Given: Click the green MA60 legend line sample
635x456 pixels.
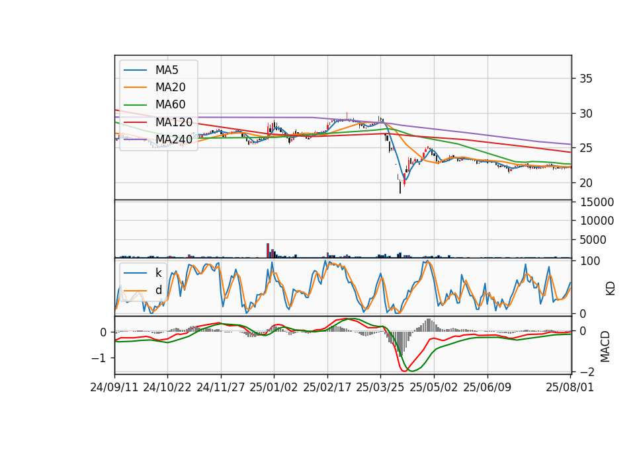Looking at the screenshot, I should [x=136, y=105].
